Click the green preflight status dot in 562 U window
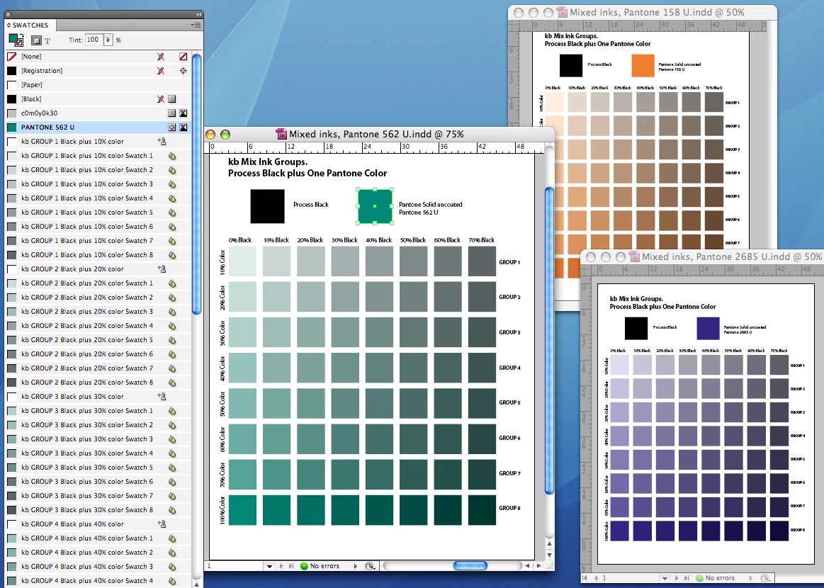The height and width of the screenshot is (588, 824). (x=304, y=566)
